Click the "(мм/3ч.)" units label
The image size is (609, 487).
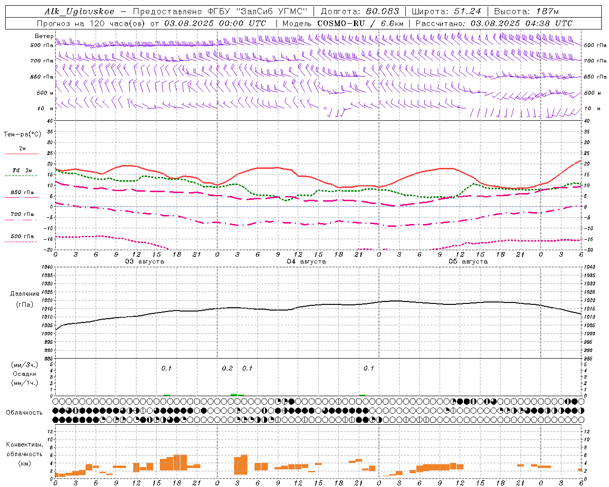coord(25,365)
